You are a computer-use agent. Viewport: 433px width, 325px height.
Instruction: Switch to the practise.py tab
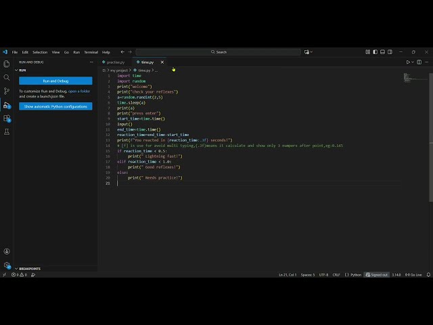click(114, 62)
